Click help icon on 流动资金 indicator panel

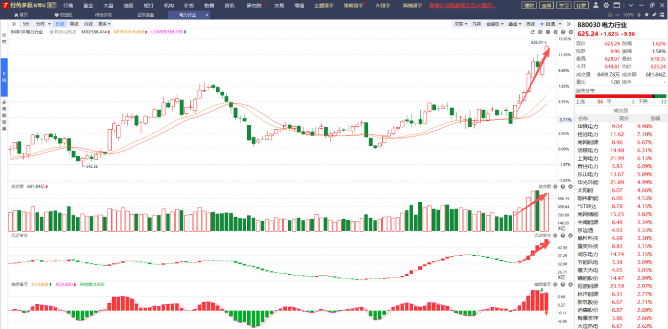coord(562,235)
